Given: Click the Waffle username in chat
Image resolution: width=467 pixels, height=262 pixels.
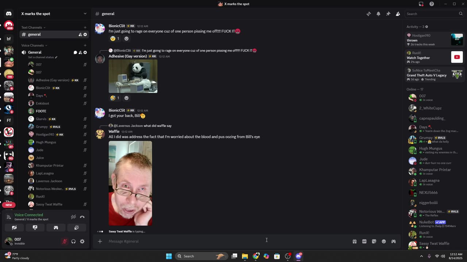Looking at the screenshot, I should (114, 131).
